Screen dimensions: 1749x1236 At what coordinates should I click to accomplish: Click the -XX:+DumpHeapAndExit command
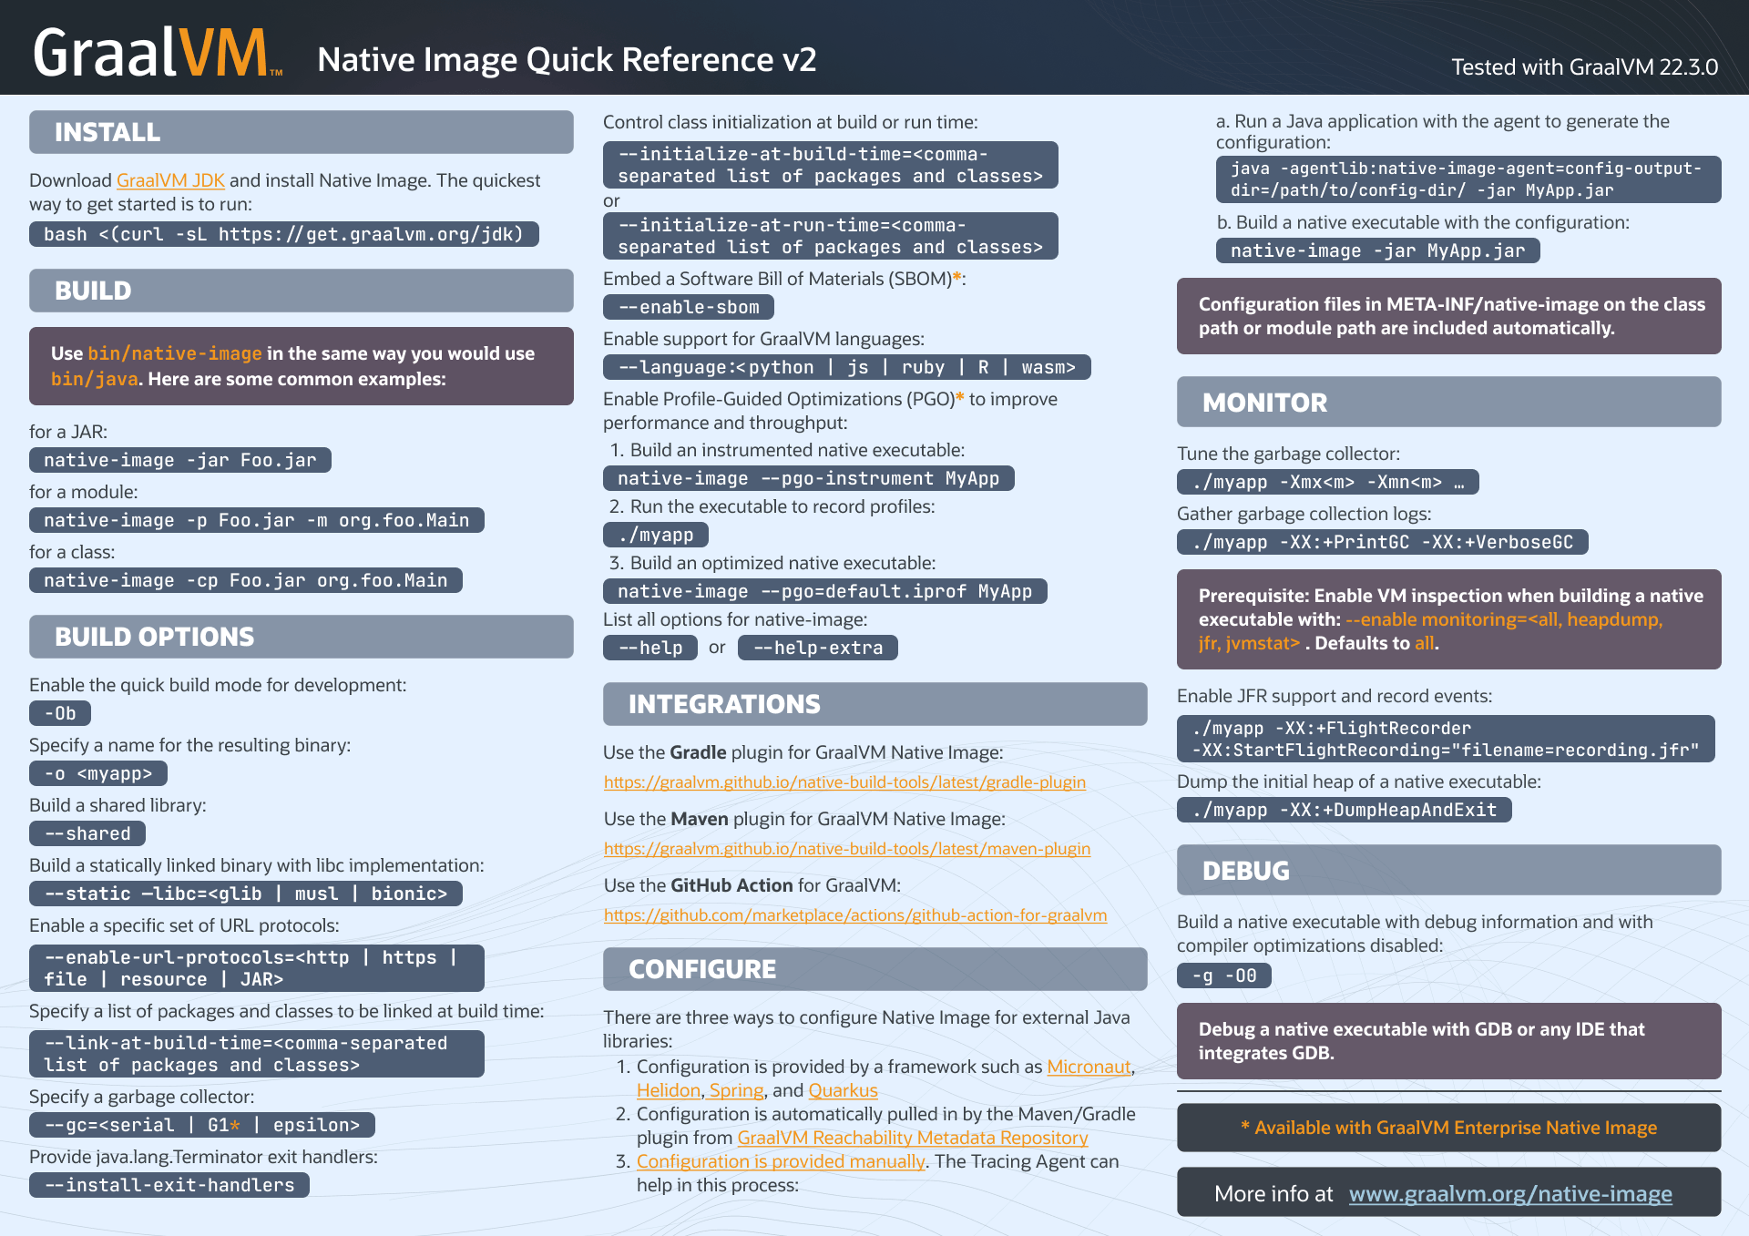(x=1345, y=810)
